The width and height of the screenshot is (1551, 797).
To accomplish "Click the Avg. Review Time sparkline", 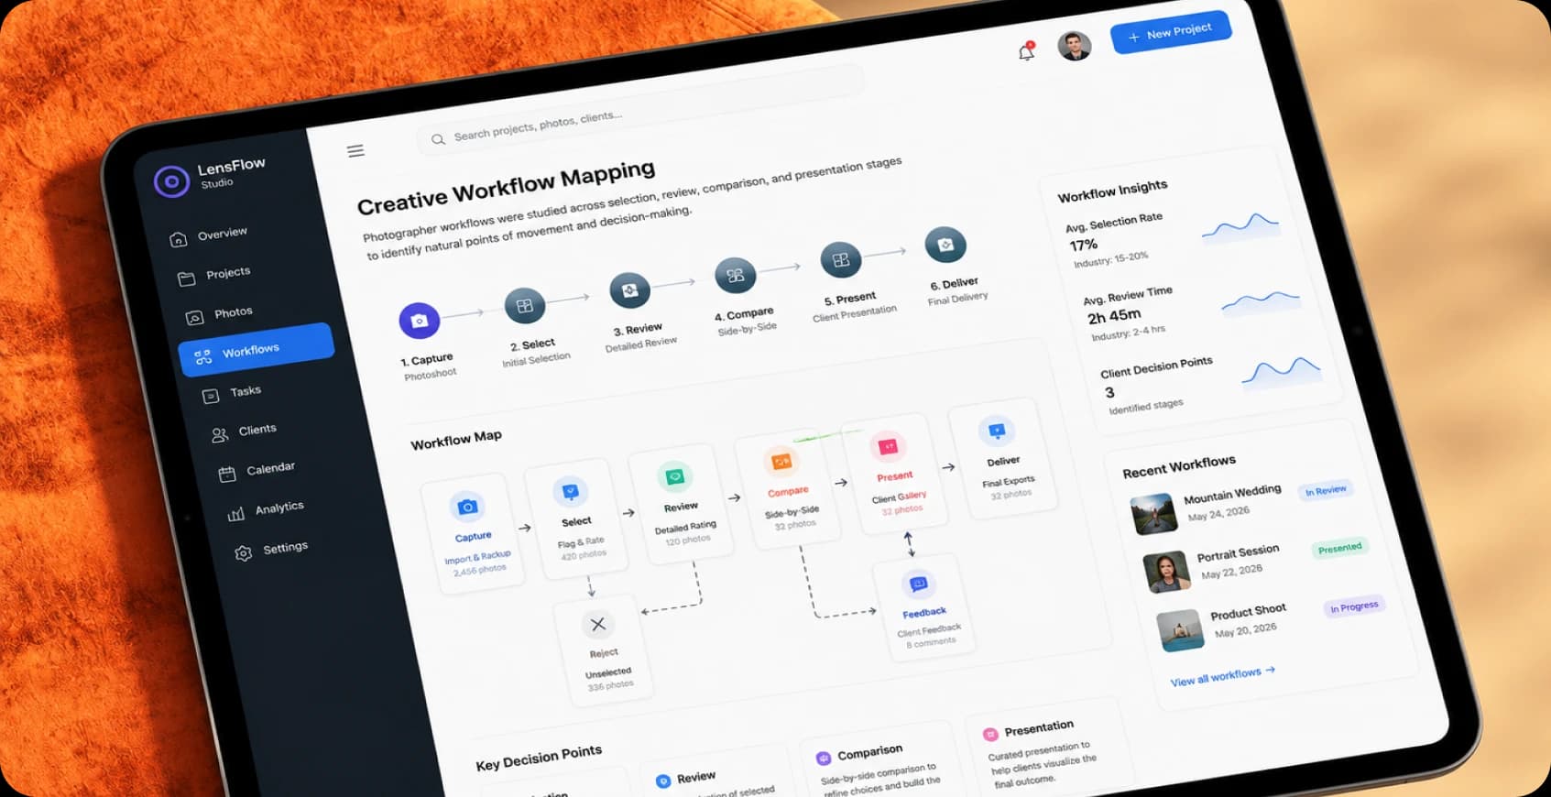I will coord(1262,302).
